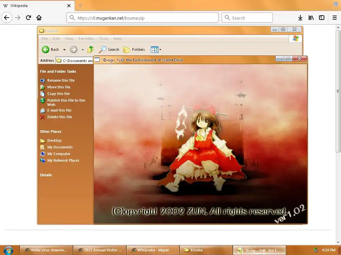Click the system tray icon

pyautogui.click(x=316, y=250)
